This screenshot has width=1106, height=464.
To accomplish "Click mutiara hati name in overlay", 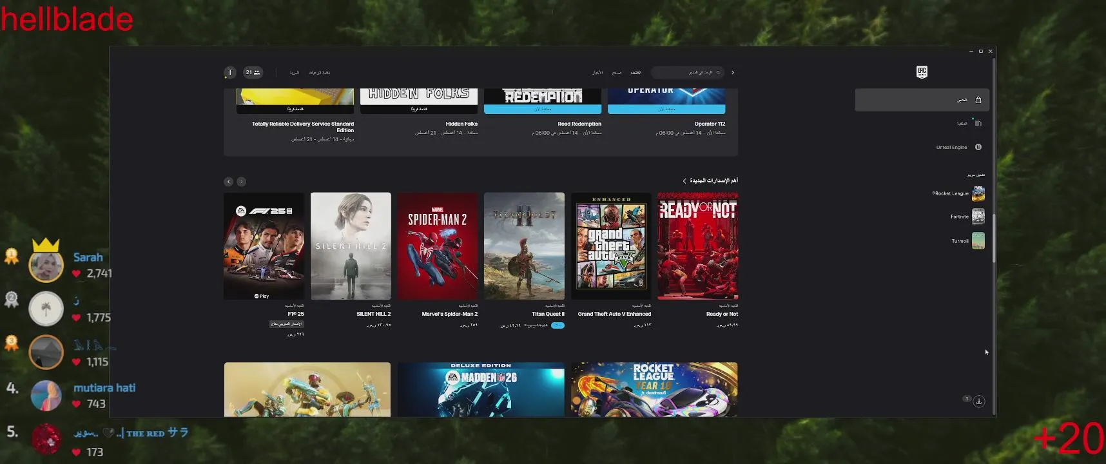I will coord(104,387).
